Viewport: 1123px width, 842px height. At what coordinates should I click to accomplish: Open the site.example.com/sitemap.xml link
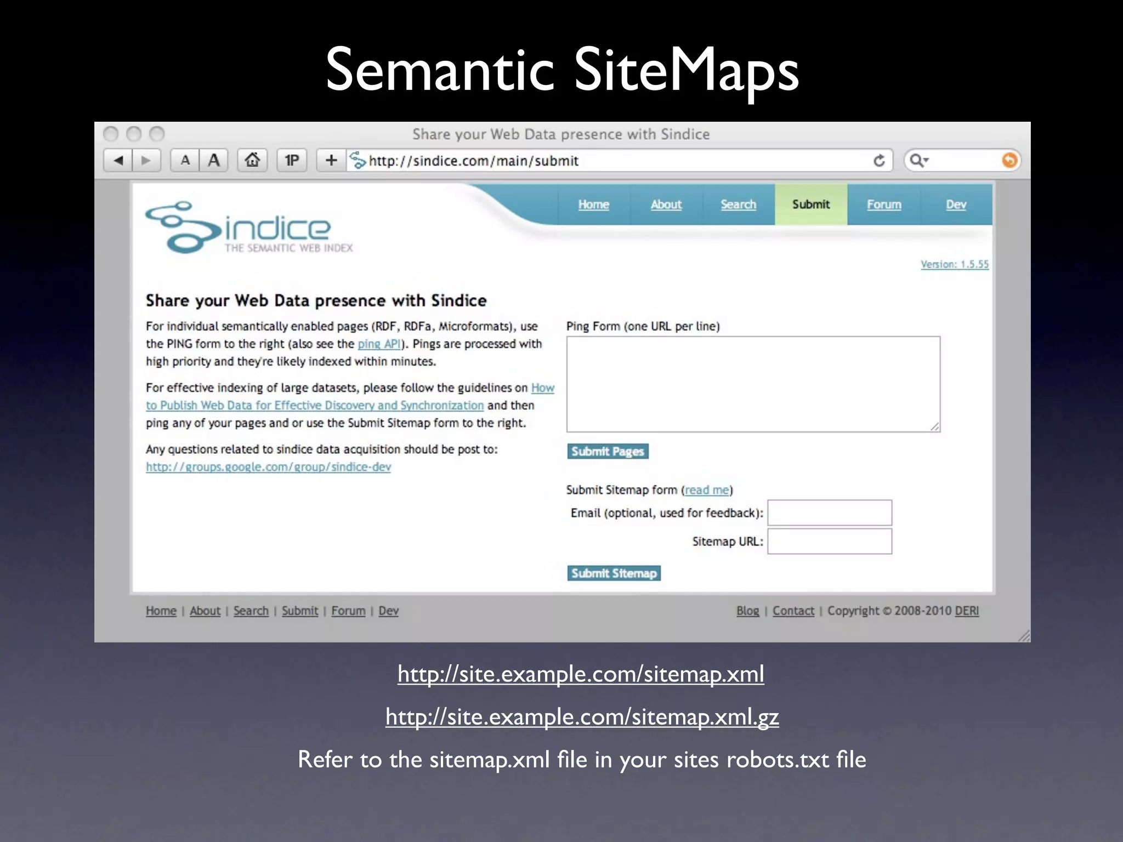[x=581, y=674]
